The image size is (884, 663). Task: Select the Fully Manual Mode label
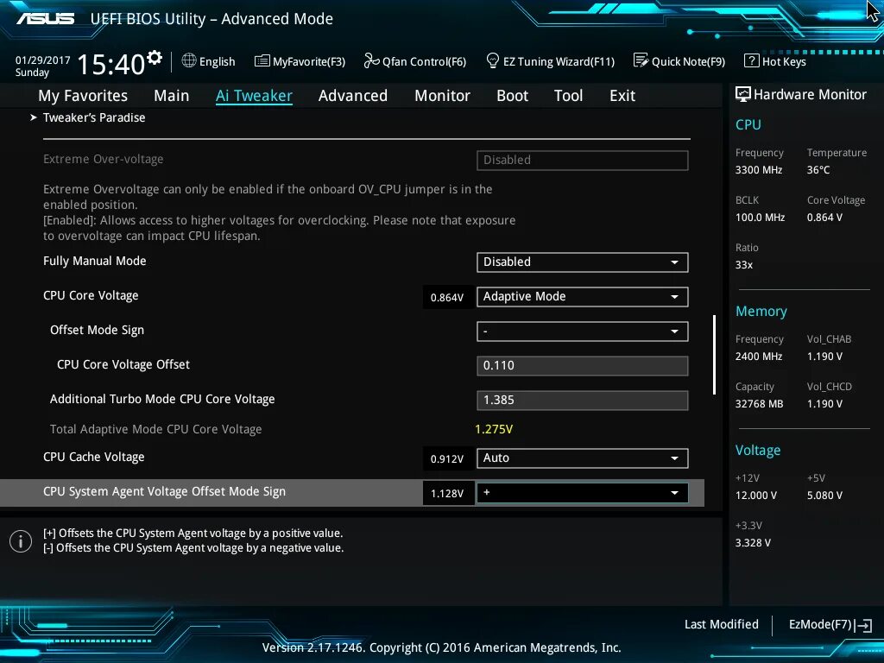pyautogui.click(x=95, y=261)
